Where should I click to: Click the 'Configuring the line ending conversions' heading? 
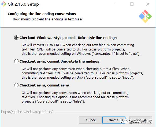pos(42,14)
